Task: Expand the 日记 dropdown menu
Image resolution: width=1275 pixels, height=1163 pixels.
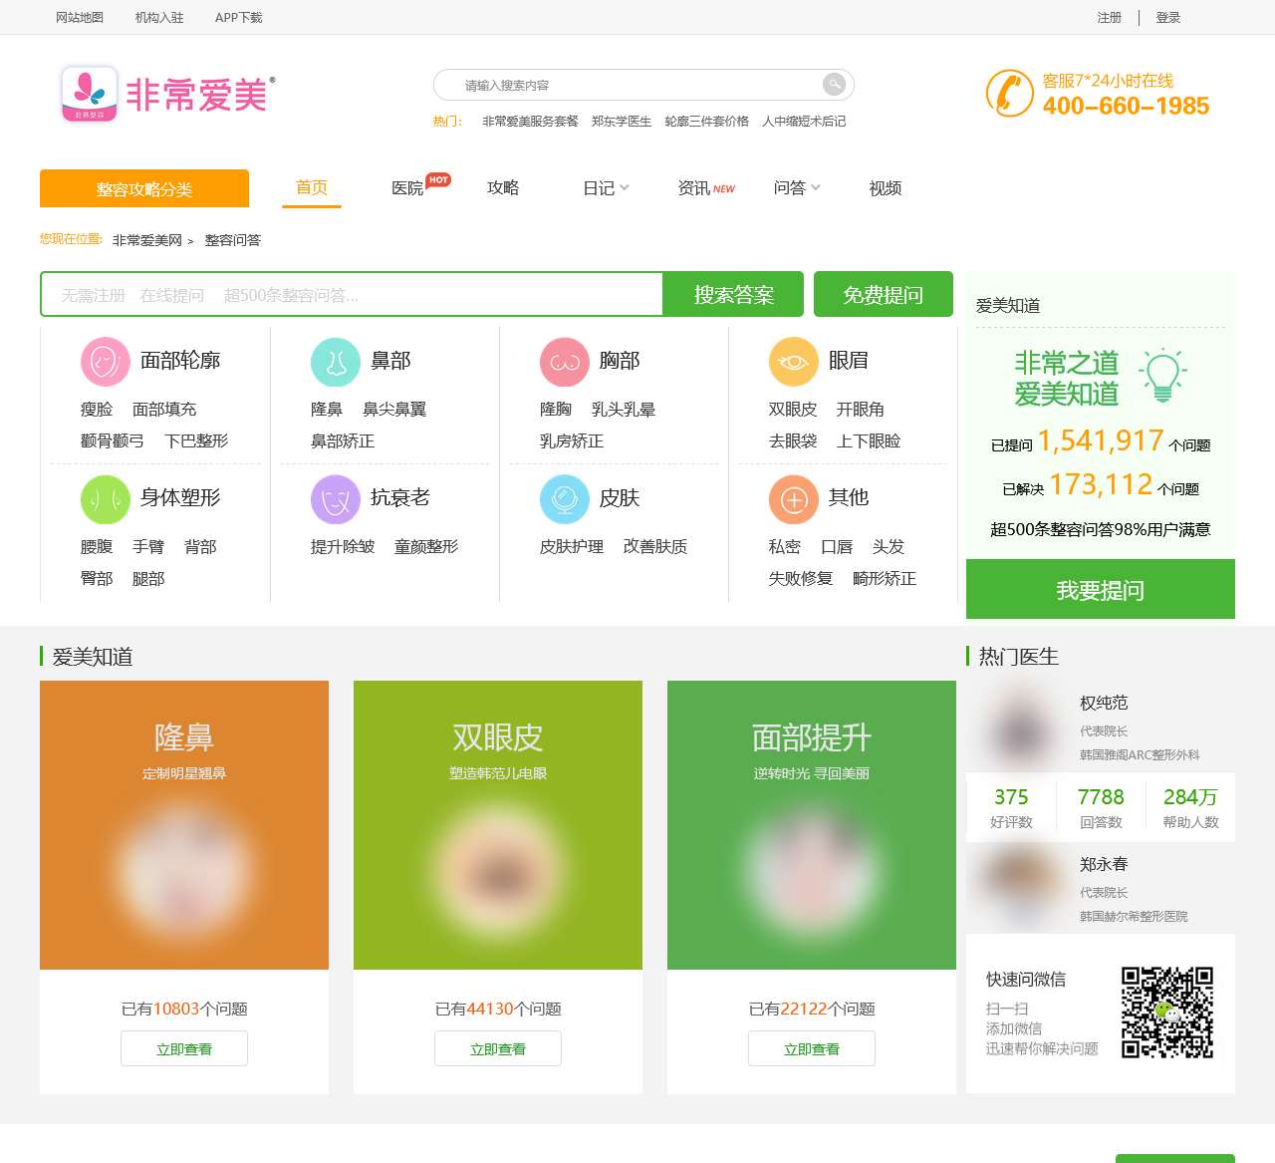Action: tap(603, 187)
